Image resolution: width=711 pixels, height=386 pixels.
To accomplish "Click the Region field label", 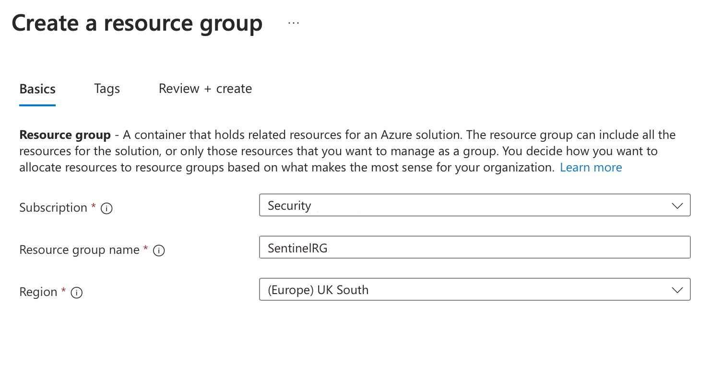I will tap(38, 292).
